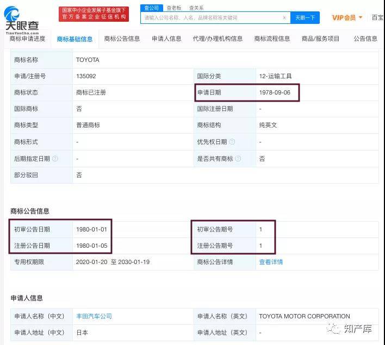Select application date 1978-09-06

point(275,92)
